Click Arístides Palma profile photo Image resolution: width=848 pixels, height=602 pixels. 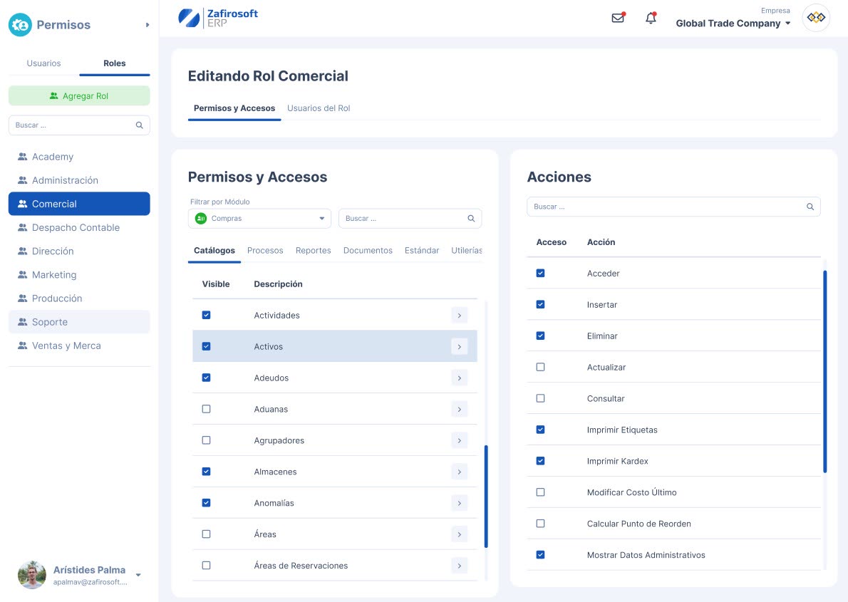32,575
